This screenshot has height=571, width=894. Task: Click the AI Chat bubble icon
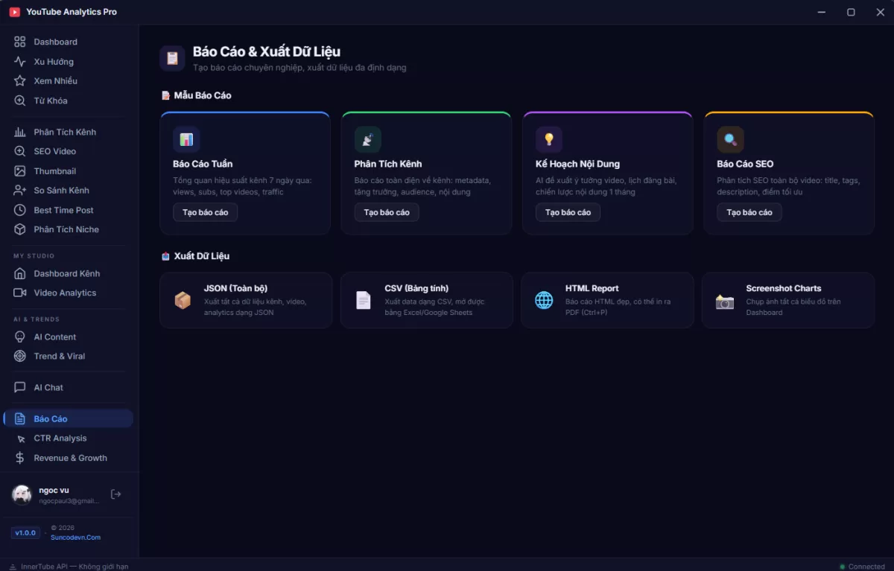point(20,387)
